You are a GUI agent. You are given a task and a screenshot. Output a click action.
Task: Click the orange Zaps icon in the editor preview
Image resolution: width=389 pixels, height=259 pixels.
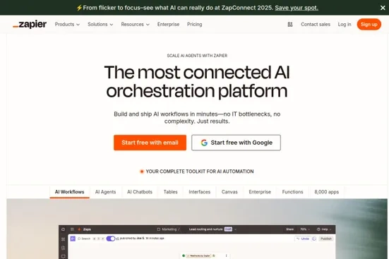click(79, 229)
